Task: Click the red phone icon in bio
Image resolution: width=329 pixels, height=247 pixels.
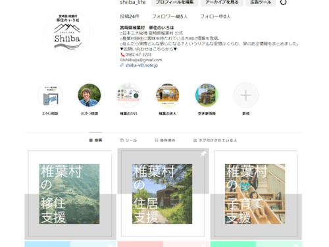Action: tap(122, 55)
